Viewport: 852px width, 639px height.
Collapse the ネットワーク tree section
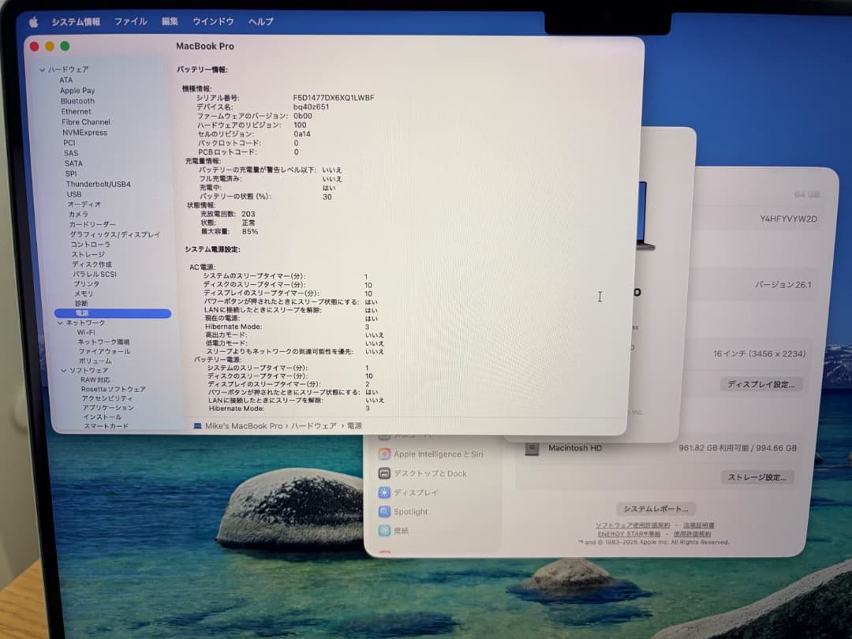[x=60, y=323]
